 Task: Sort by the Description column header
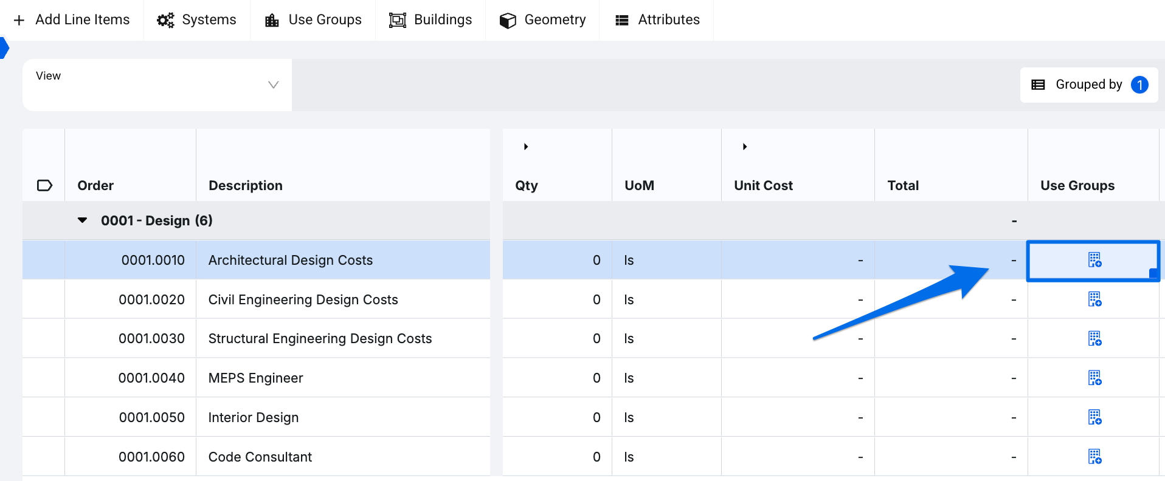[x=246, y=185]
